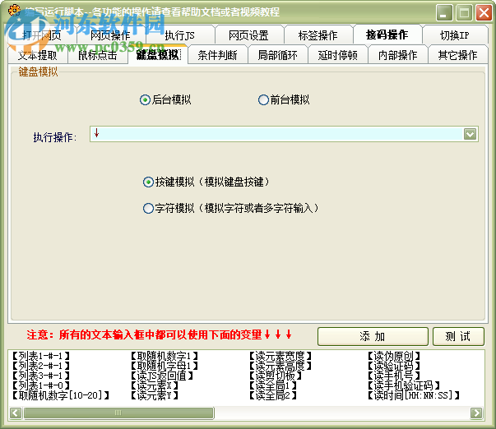496x429 pixels.
Task: Select variable 【读伪原创】
Action: click(x=394, y=357)
